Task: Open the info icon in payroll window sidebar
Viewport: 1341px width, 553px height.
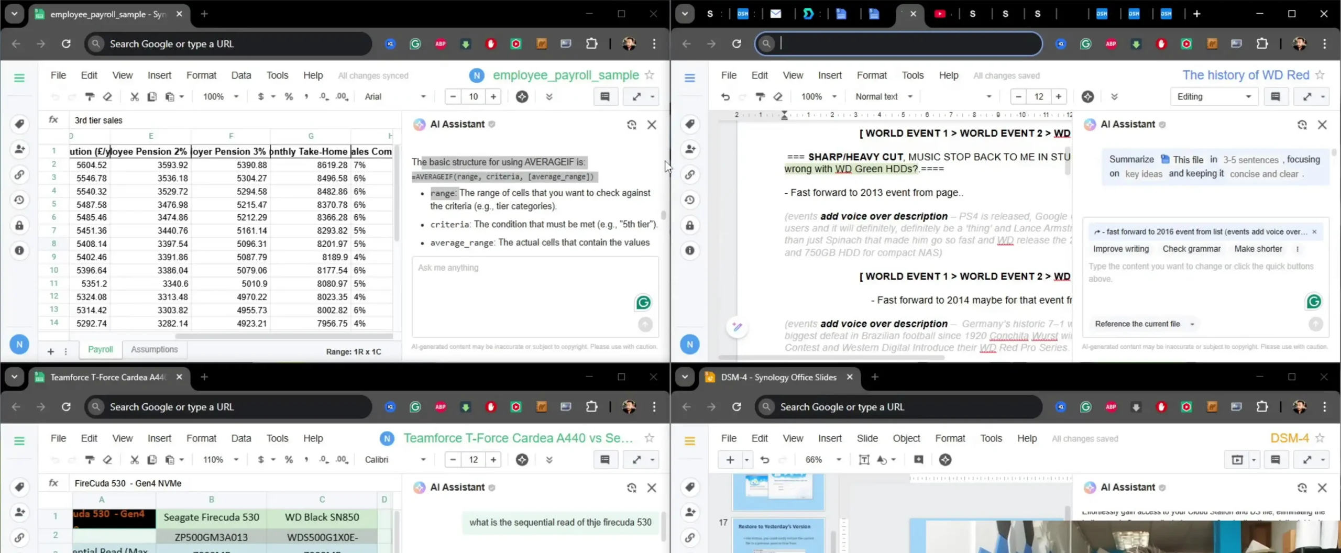Action: 19,250
